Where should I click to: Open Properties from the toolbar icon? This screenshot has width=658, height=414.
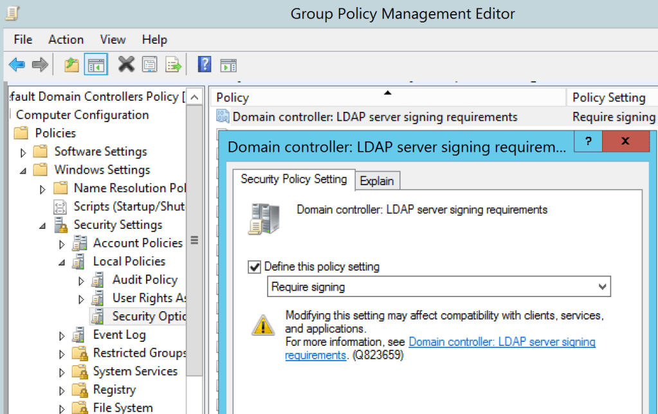click(149, 64)
